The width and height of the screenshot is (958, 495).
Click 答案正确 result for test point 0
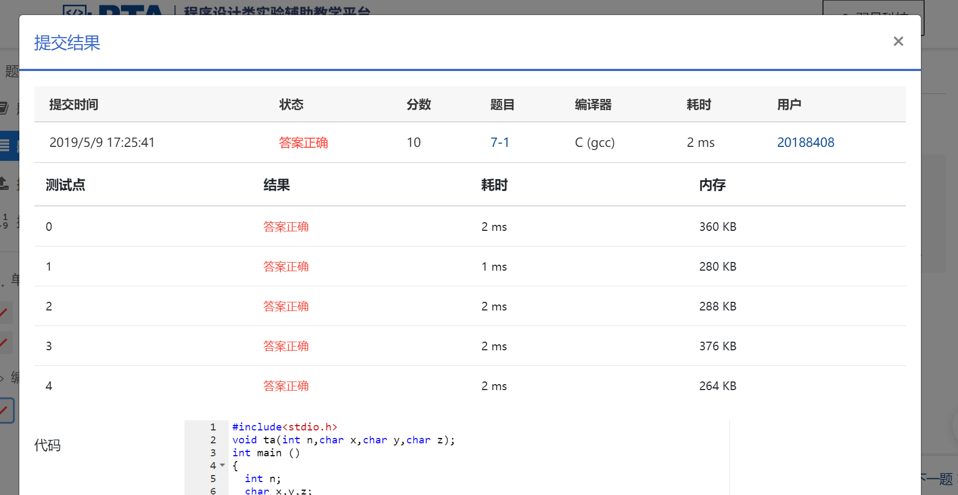pos(286,227)
